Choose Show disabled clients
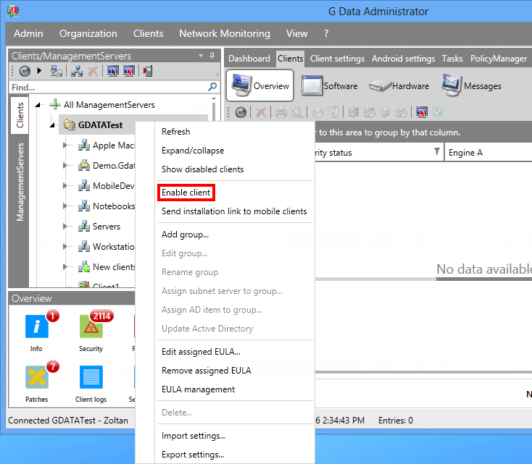 coord(202,169)
